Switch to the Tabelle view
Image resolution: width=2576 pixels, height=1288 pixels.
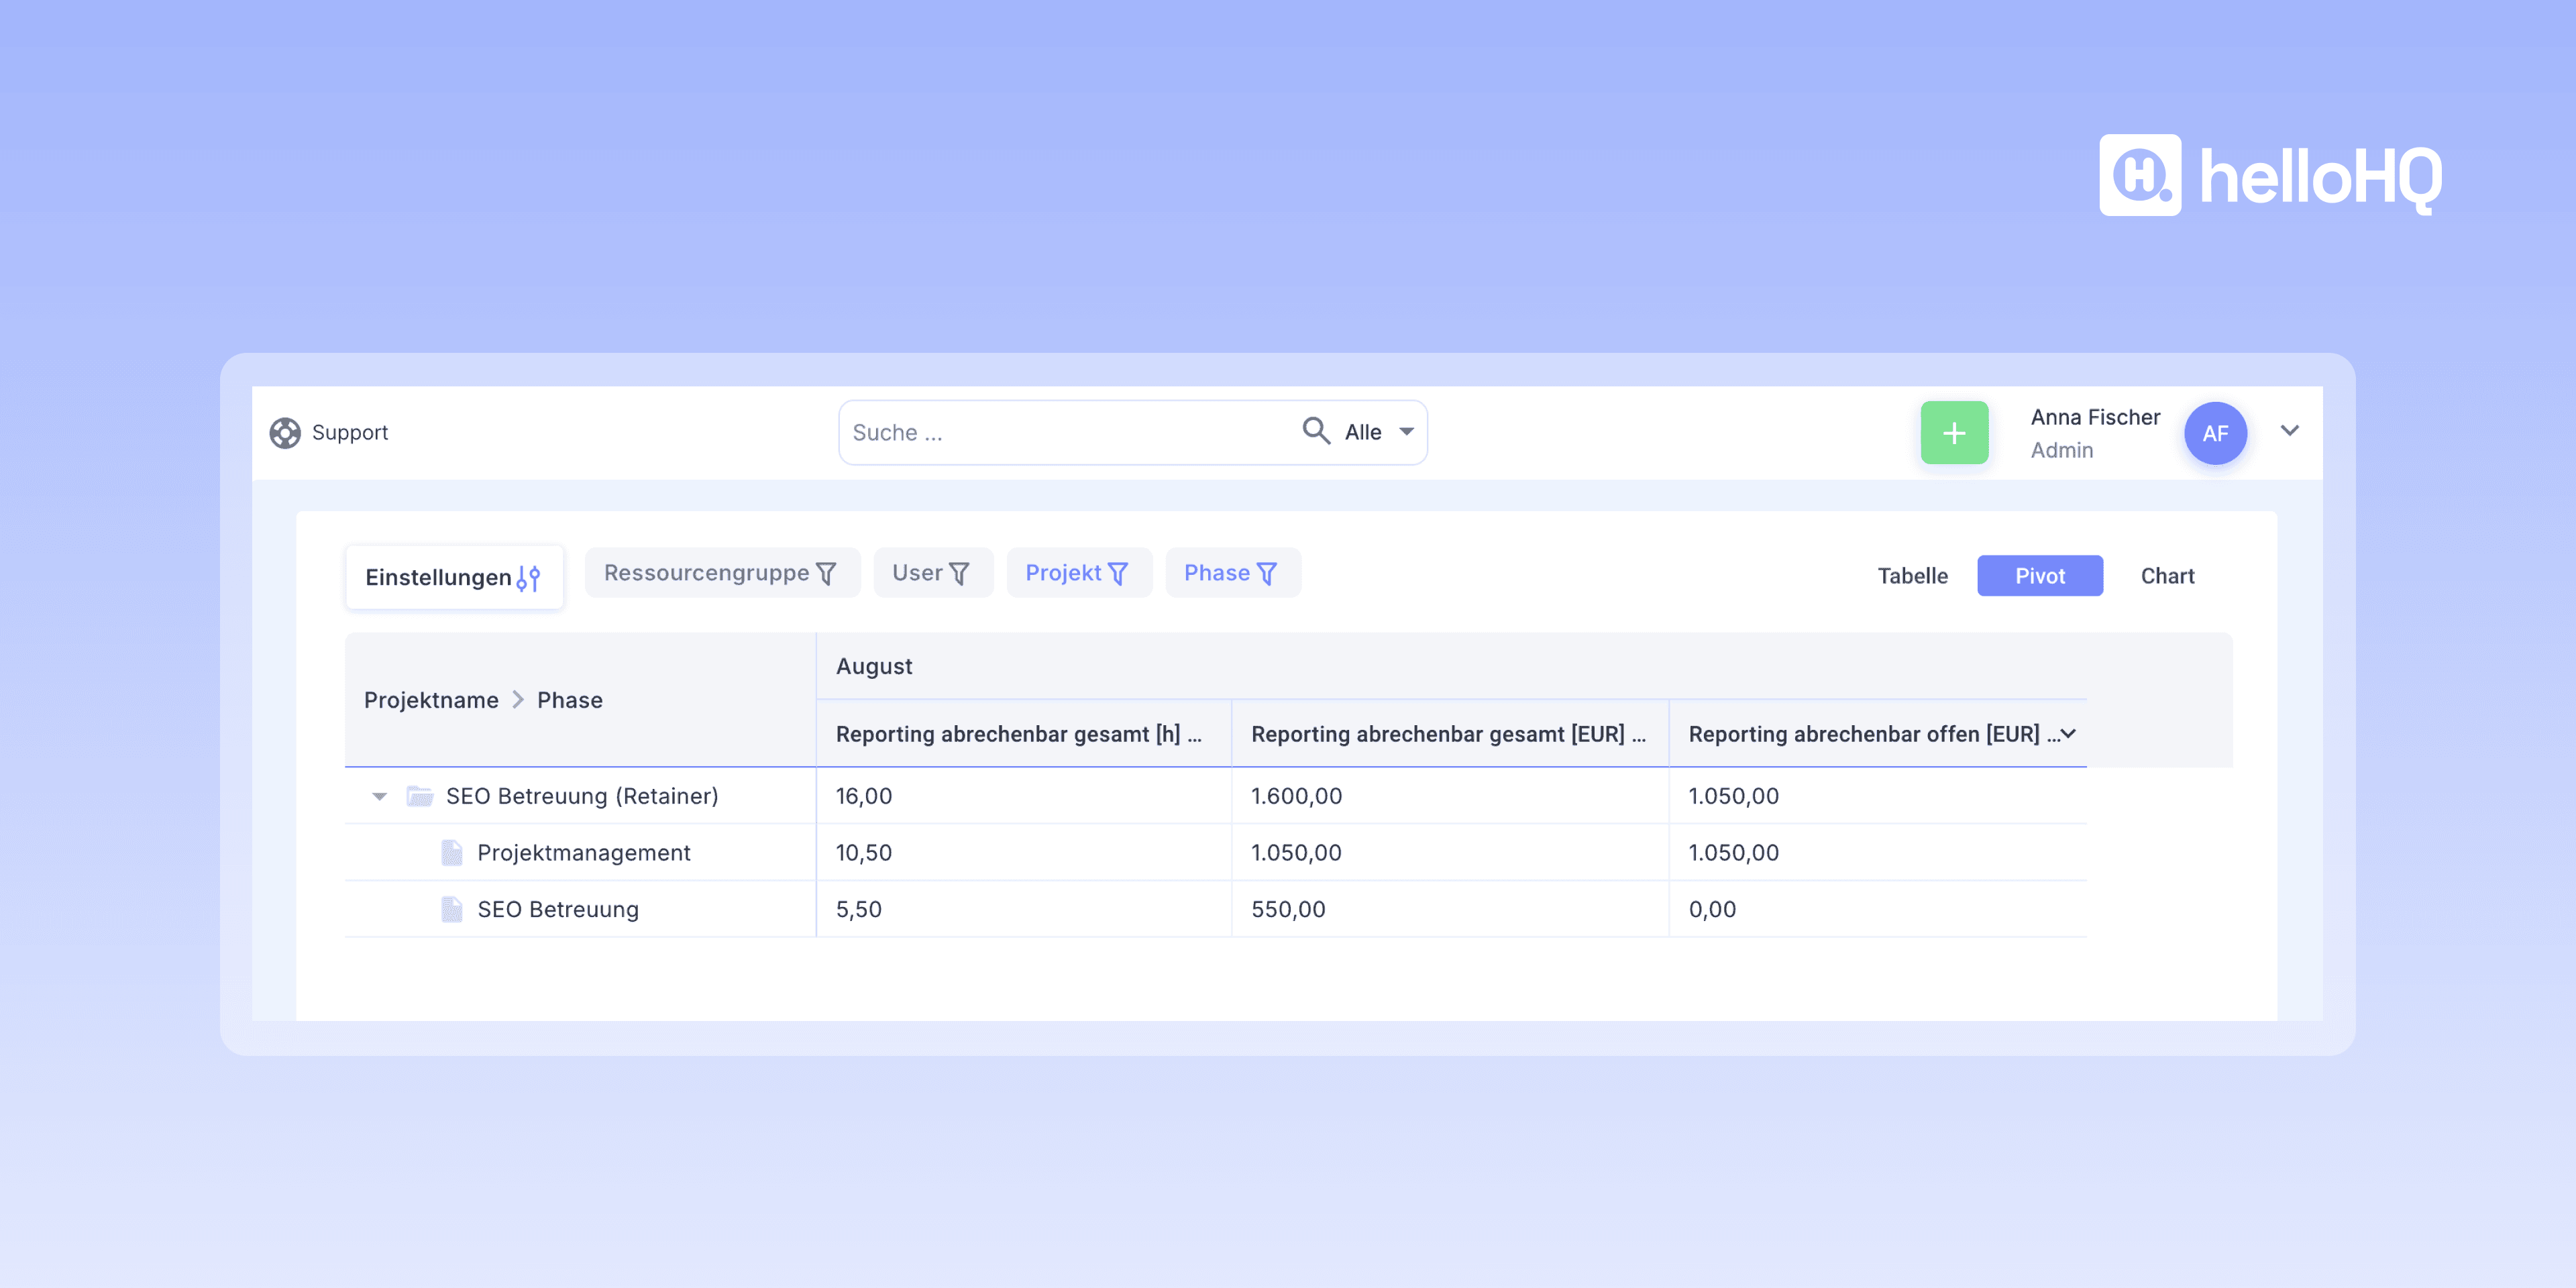pos(1912,576)
